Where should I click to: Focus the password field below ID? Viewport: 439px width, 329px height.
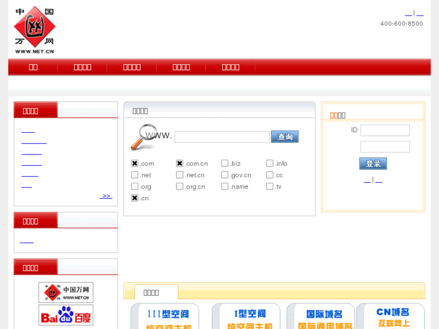[385, 147]
